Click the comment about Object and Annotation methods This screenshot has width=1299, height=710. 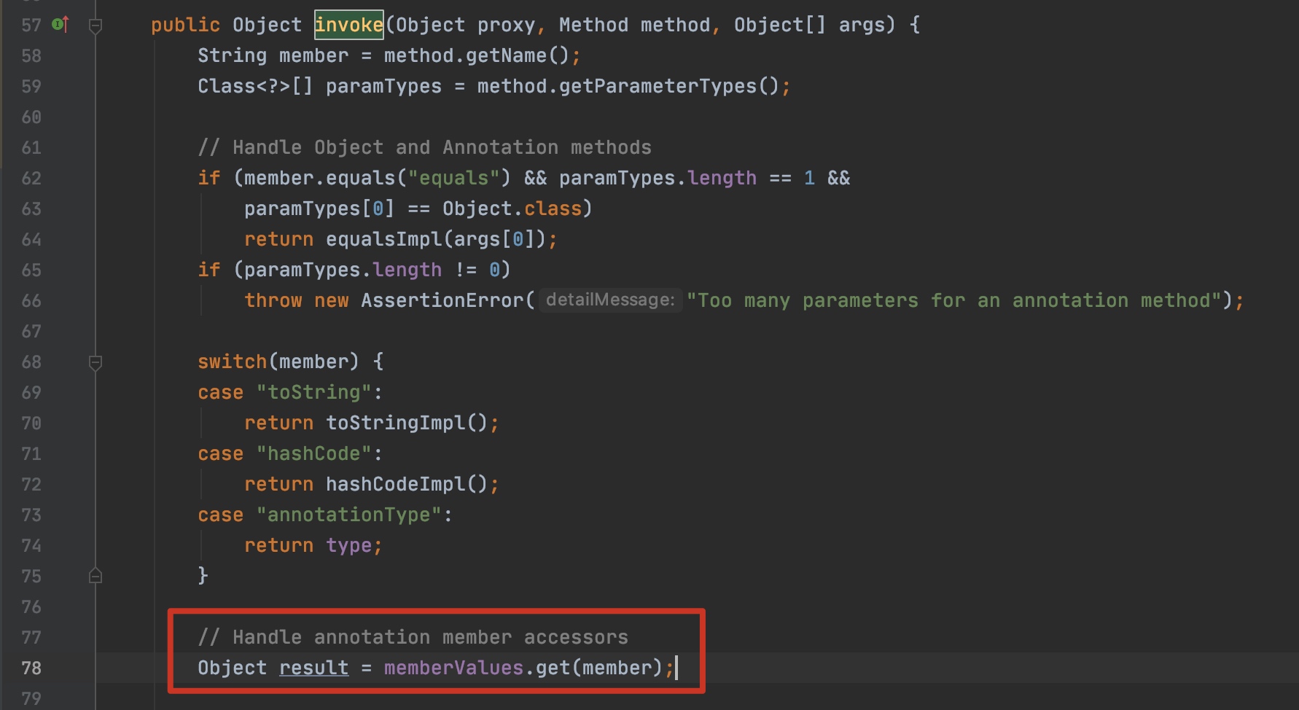tap(424, 147)
